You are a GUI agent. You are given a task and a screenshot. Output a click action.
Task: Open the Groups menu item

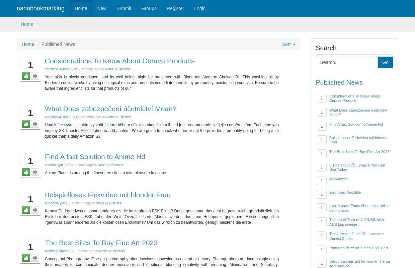tap(149, 8)
